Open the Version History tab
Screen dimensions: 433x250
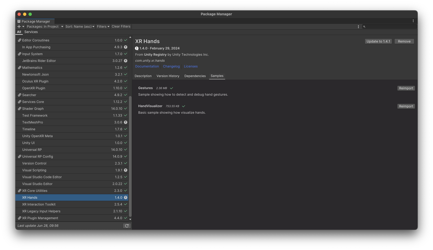point(168,76)
